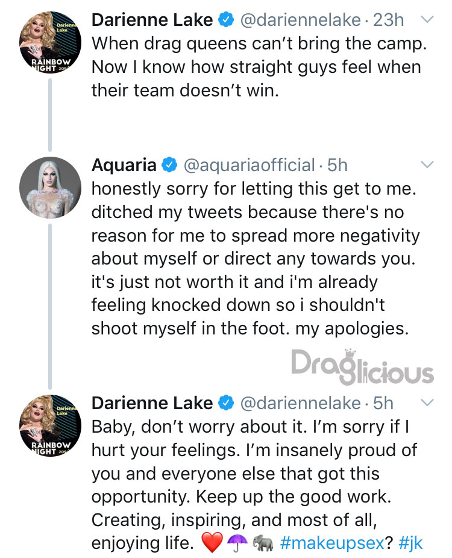Click the red heart emoji
Screen dimensions: 452x558
(212, 543)
